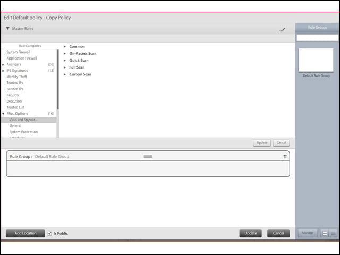Click the Master Rules edit pencil icon
The height and width of the screenshot is (255, 340).
click(282, 30)
